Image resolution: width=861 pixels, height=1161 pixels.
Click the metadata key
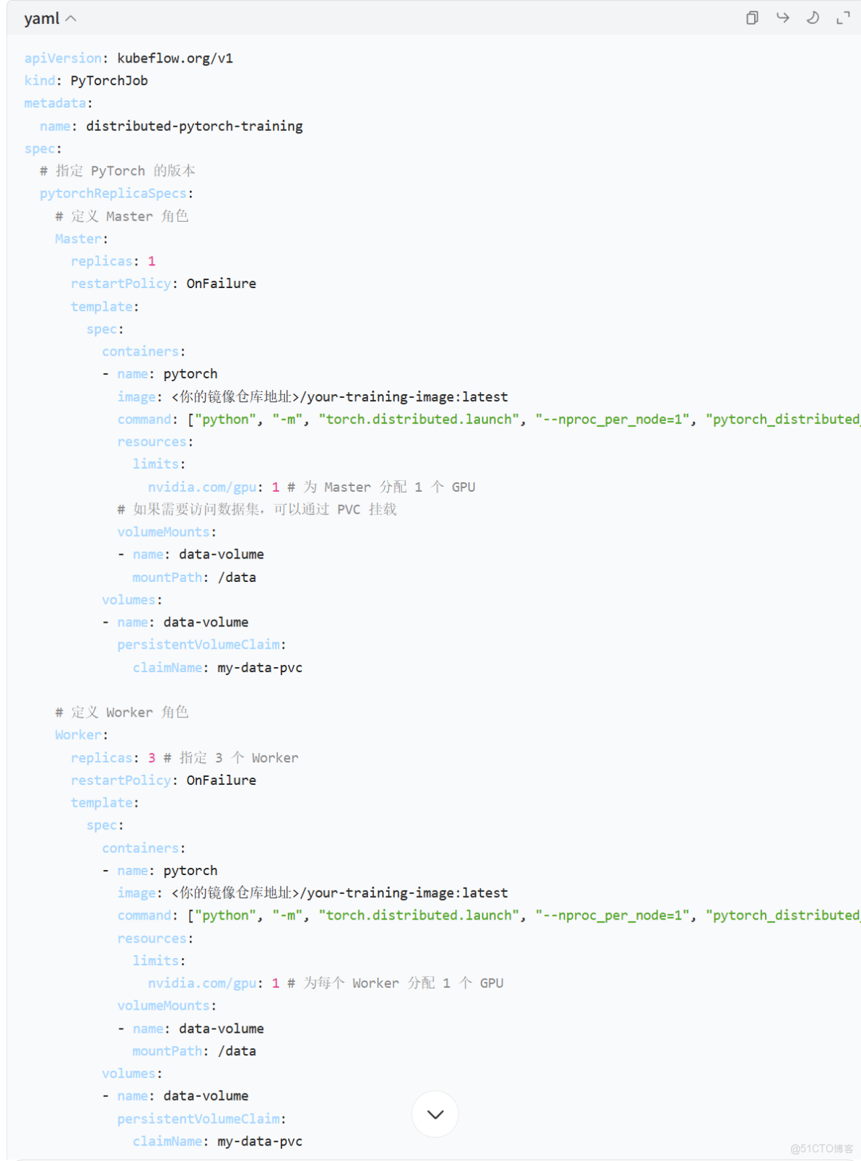[x=55, y=103]
